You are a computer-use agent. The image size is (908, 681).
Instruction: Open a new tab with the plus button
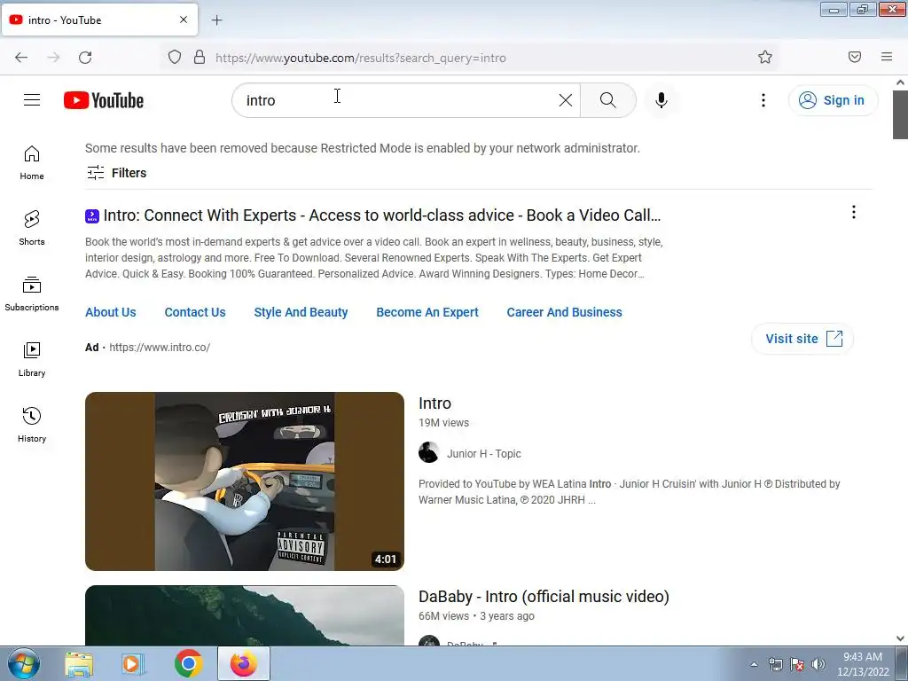pyautogui.click(x=216, y=20)
